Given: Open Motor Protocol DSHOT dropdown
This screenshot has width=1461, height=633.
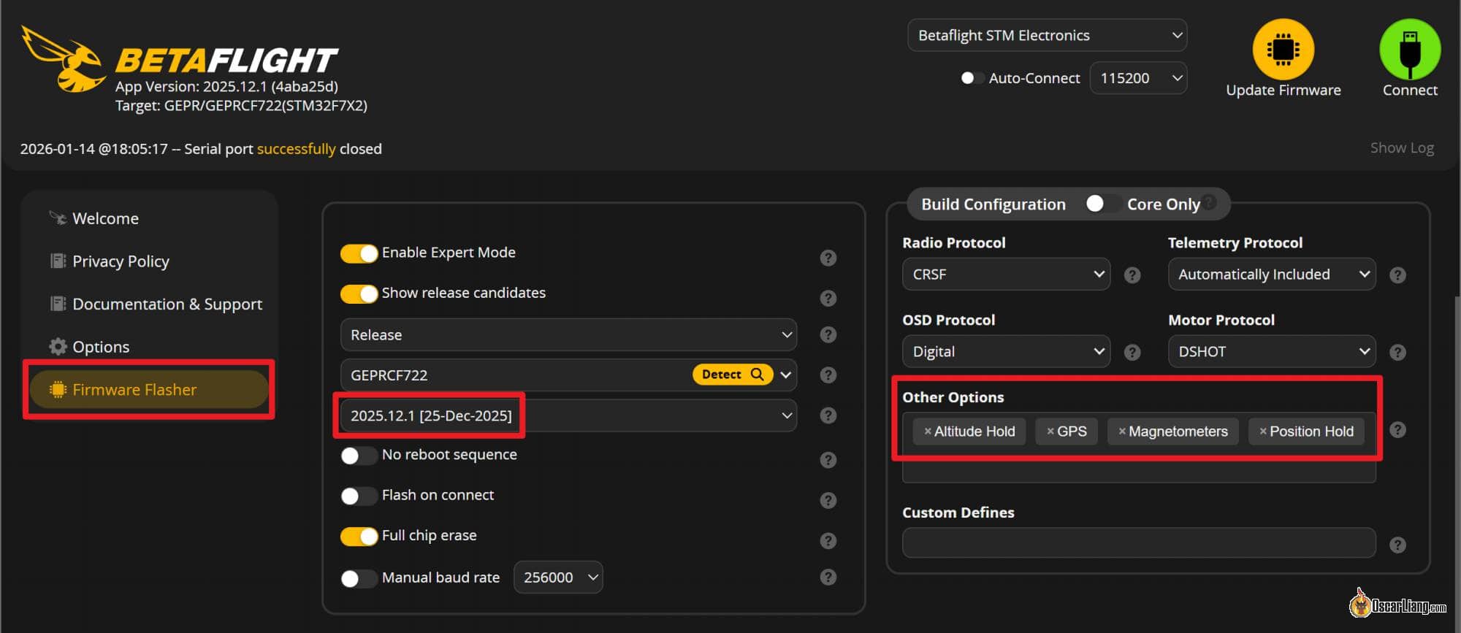Looking at the screenshot, I should point(1272,352).
